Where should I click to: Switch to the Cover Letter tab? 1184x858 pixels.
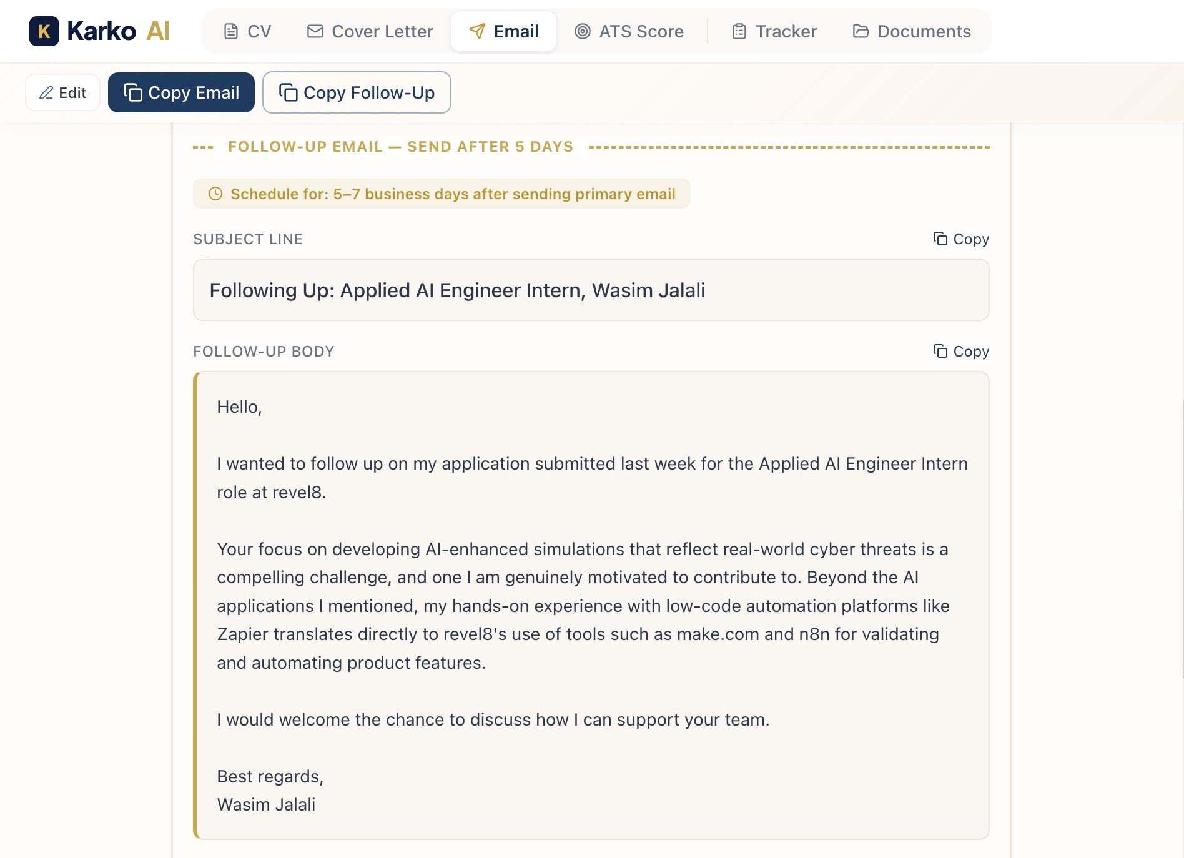tap(369, 31)
